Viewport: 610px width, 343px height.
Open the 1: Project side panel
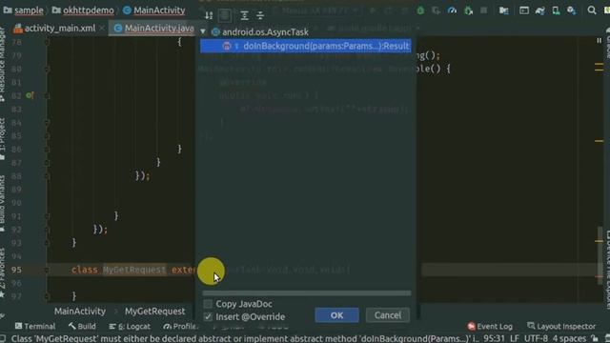(3, 139)
